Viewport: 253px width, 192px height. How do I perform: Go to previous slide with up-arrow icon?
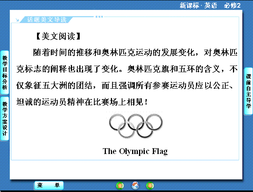click(120, 185)
